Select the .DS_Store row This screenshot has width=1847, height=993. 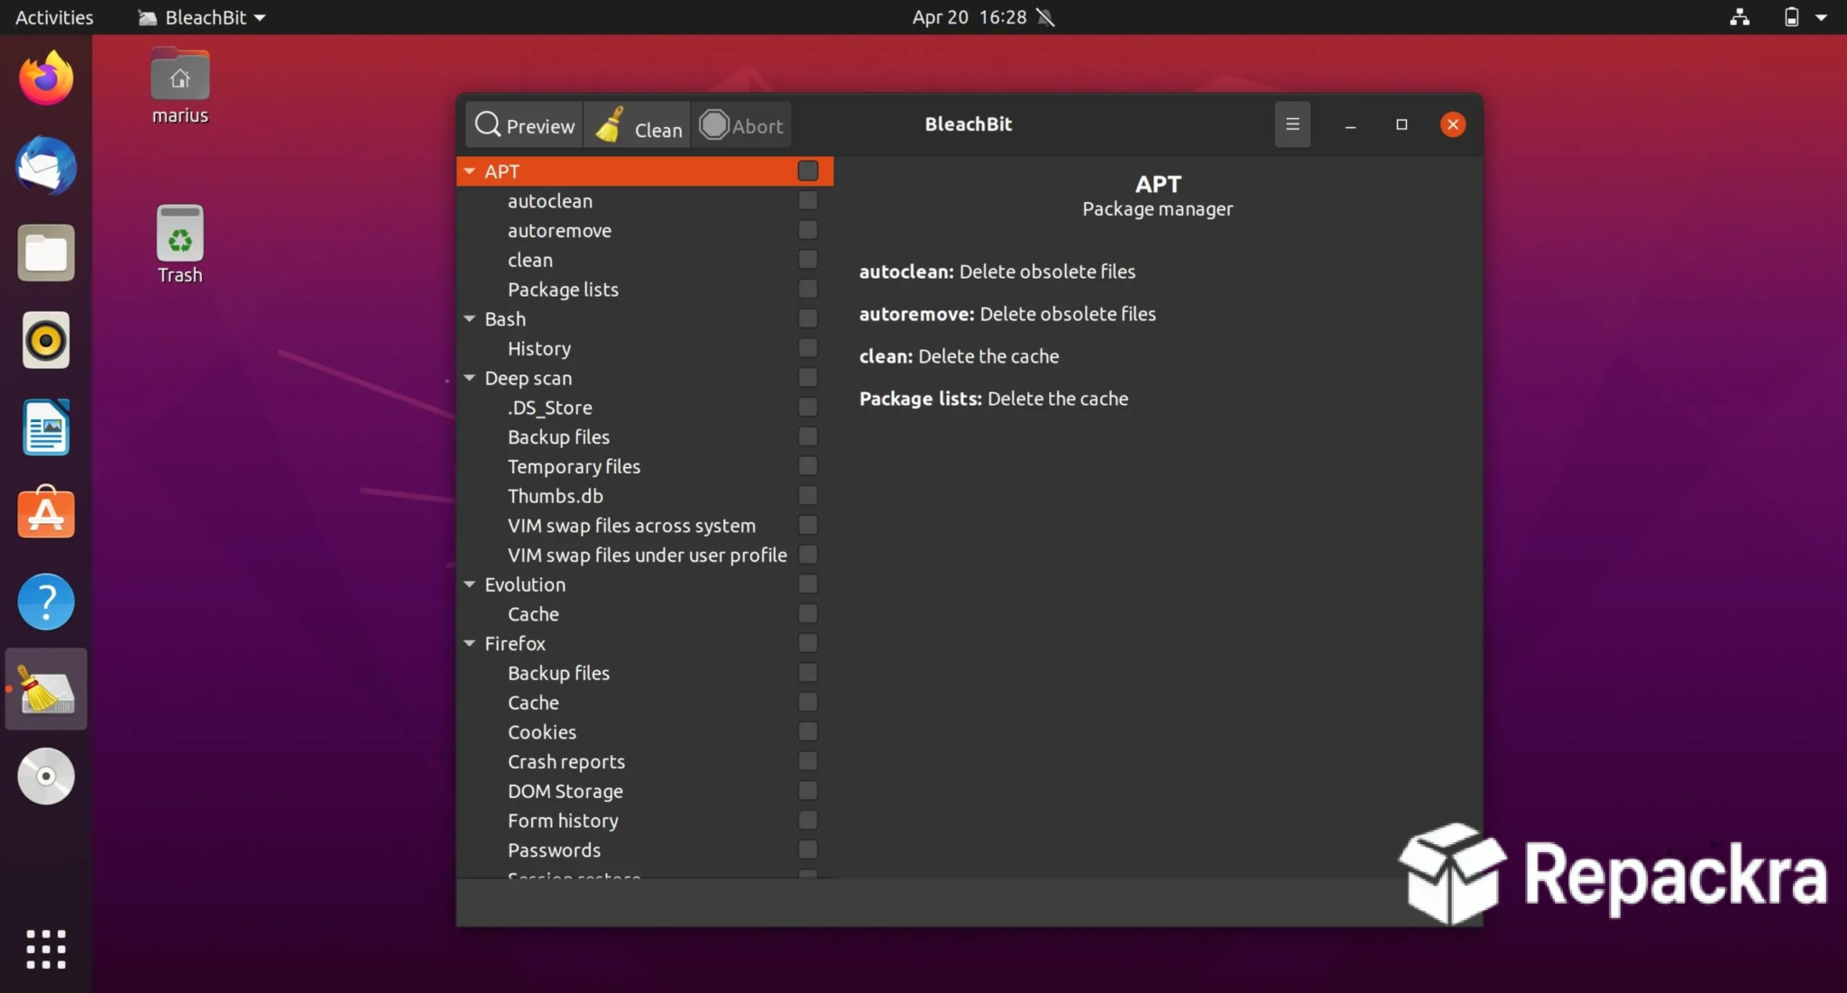(645, 407)
